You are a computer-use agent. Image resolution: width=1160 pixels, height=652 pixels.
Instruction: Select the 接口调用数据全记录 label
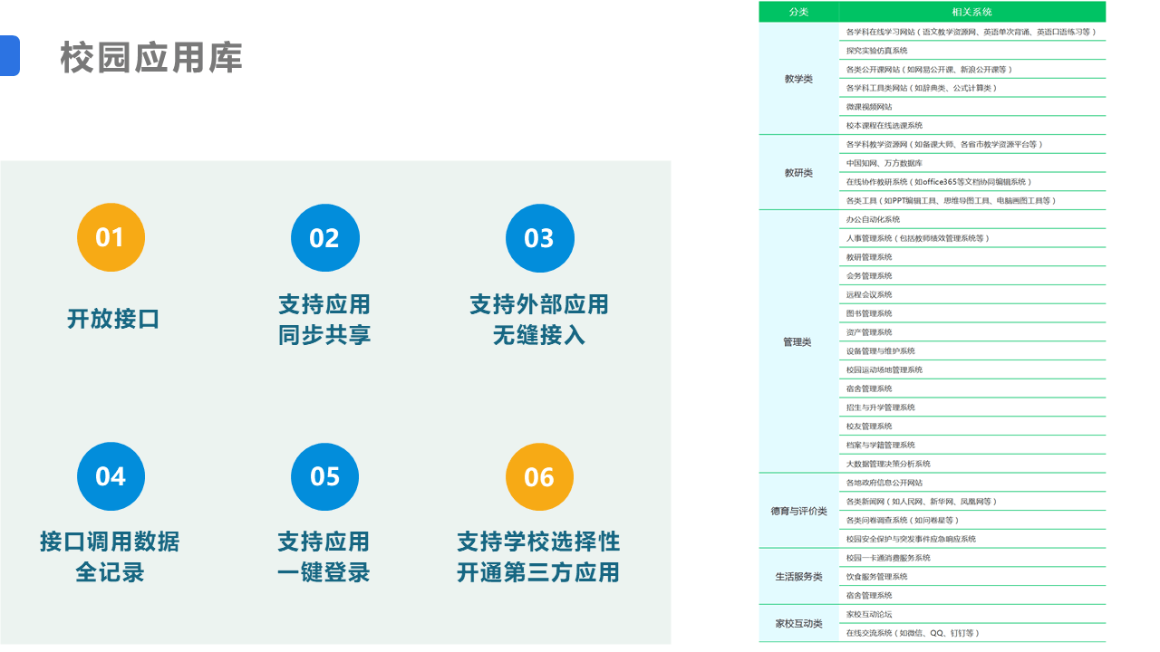pos(110,557)
